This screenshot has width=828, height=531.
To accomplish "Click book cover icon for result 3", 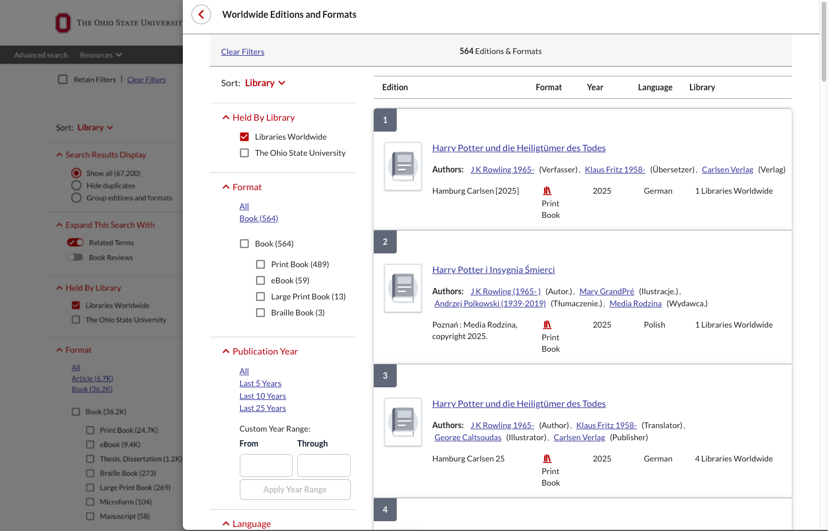I will pos(403,422).
